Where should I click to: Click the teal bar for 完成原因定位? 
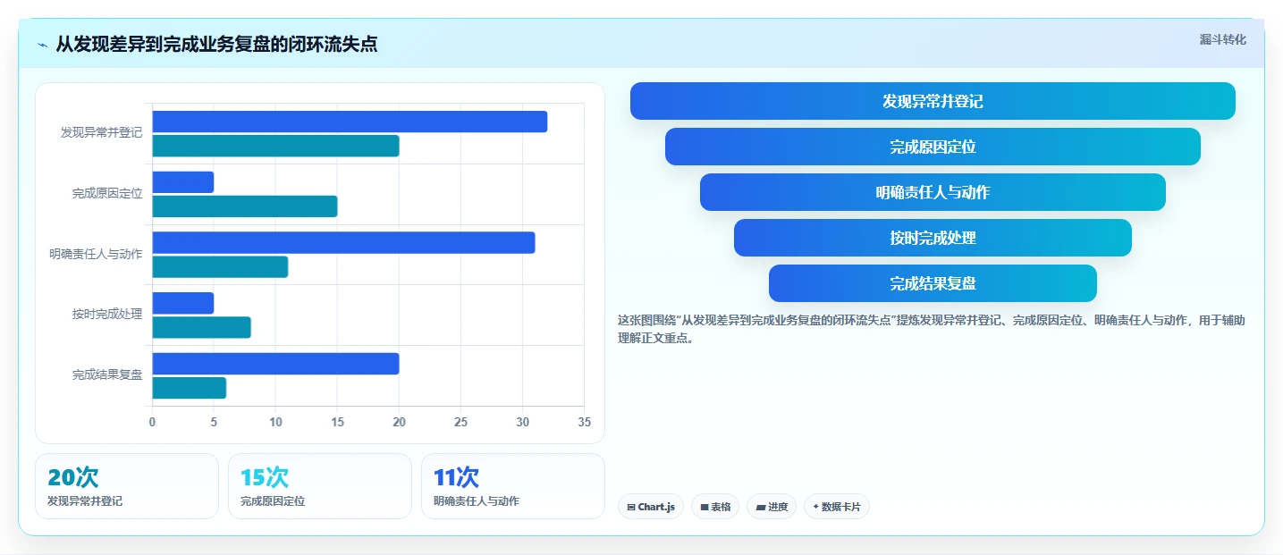245,206
